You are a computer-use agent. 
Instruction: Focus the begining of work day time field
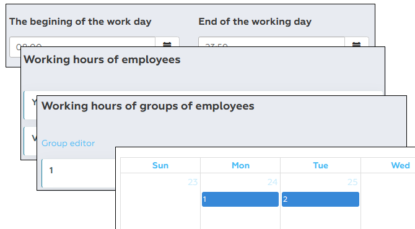(82, 42)
